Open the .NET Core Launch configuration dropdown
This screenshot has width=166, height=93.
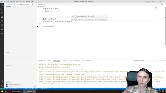(23, 4)
